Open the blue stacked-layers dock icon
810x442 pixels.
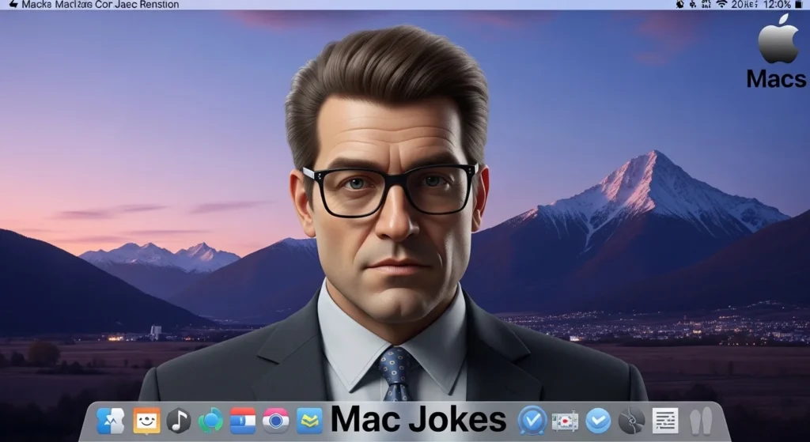pos(309,421)
